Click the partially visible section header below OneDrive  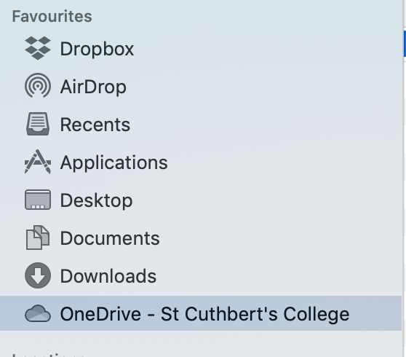pos(49,355)
